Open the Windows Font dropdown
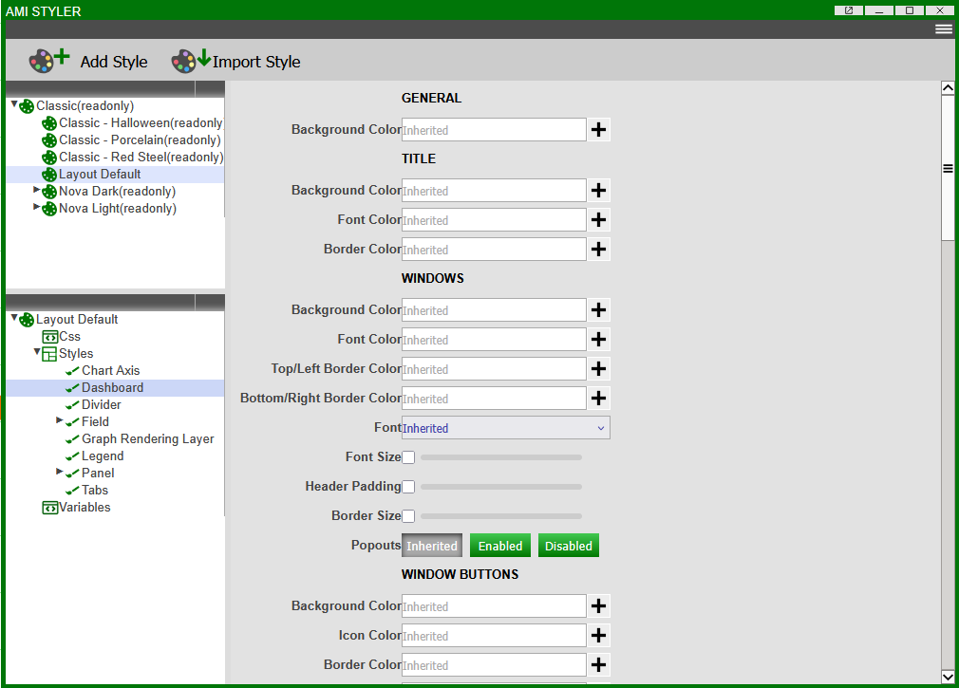This screenshot has height=688, width=959. pos(505,428)
